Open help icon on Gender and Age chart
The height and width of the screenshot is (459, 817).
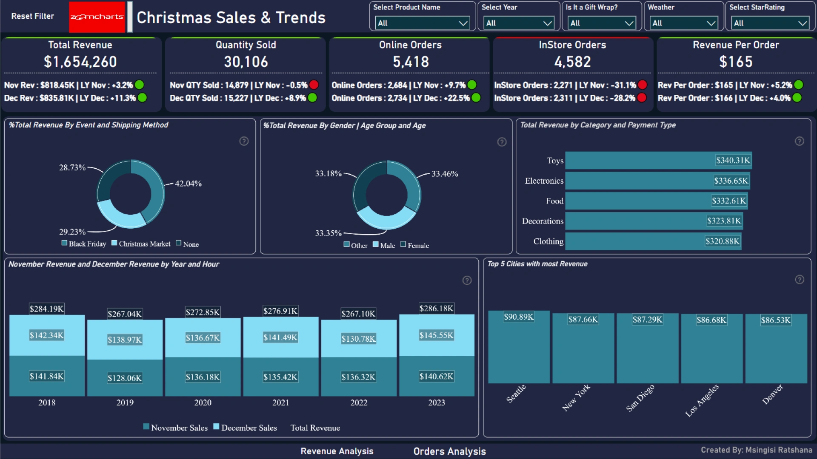tap(502, 142)
